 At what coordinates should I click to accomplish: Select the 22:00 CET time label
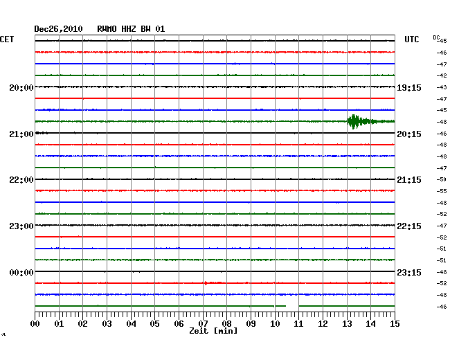21,180
